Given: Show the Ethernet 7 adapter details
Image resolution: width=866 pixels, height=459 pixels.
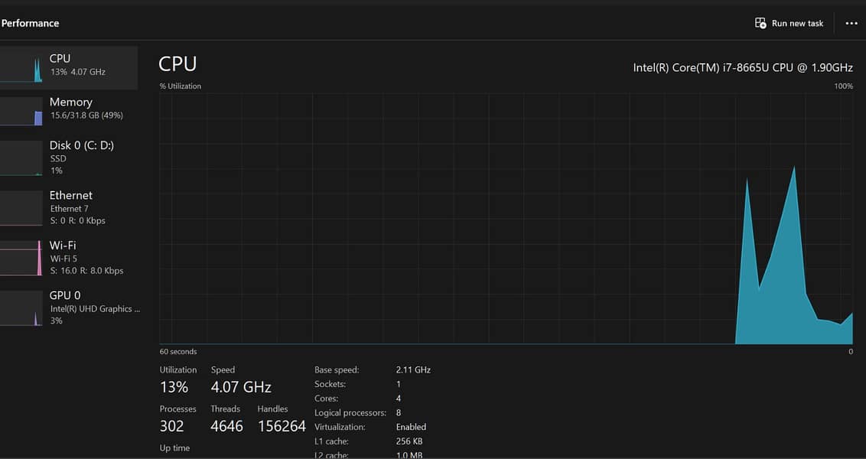Looking at the screenshot, I should (x=69, y=208).
